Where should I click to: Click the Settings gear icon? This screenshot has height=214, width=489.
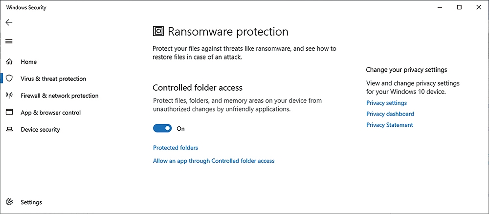(9, 202)
